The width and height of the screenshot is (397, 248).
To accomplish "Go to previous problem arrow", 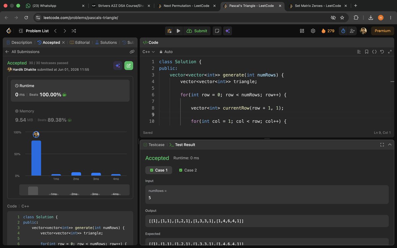I will pyautogui.click(x=55, y=31).
